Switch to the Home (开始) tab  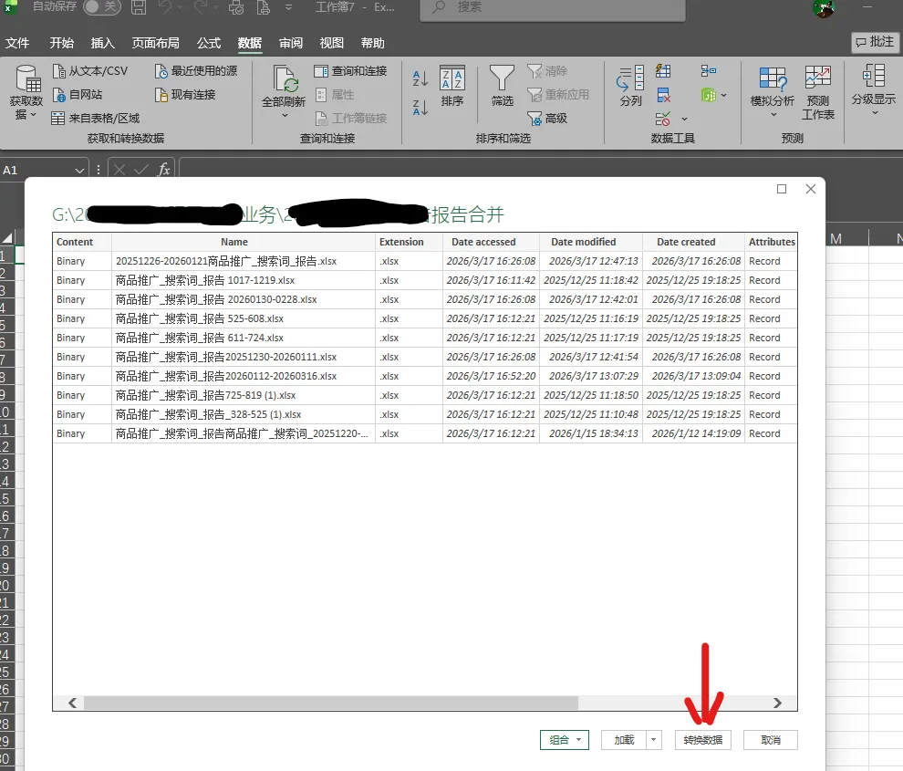click(x=62, y=43)
